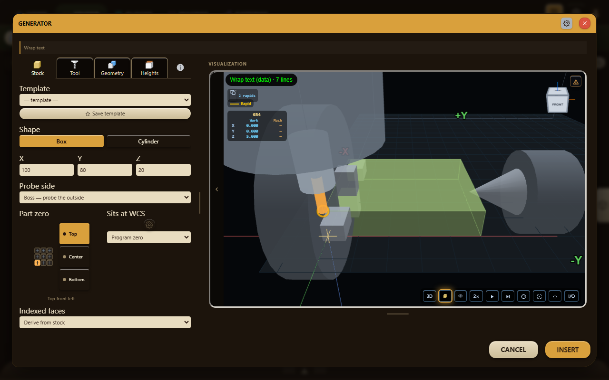Step forward with the skip-next button

click(508, 296)
